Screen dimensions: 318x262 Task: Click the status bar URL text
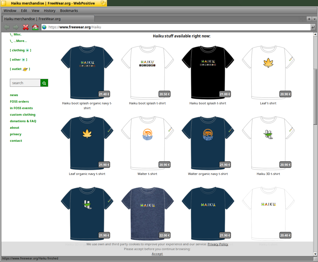(x=30, y=258)
